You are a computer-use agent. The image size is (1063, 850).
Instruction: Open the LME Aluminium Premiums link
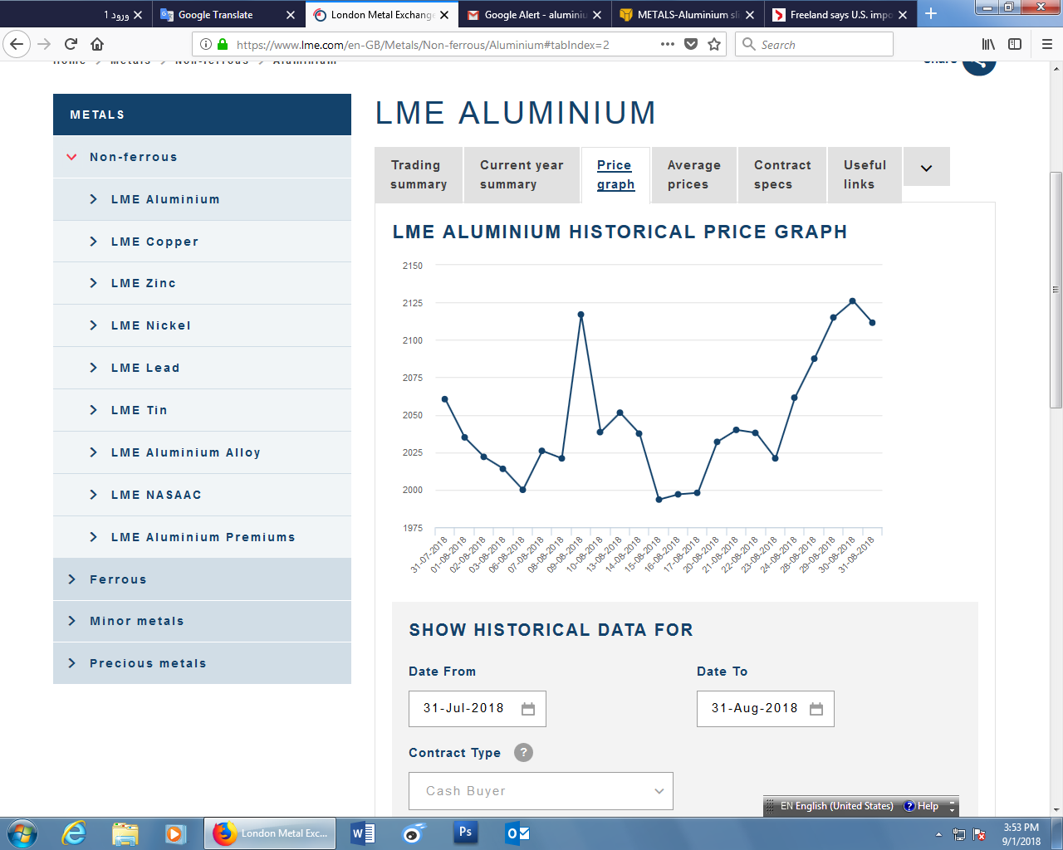click(203, 537)
